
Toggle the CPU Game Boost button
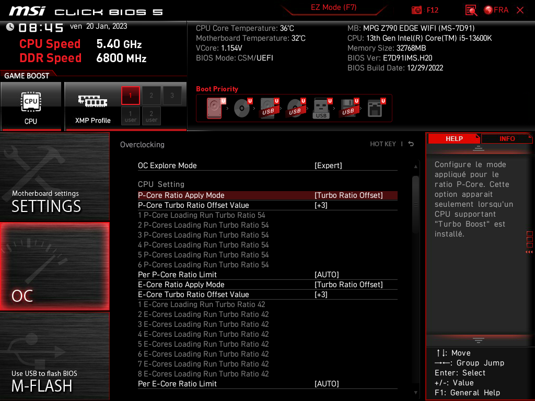pyautogui.click(x=31, y=107)
